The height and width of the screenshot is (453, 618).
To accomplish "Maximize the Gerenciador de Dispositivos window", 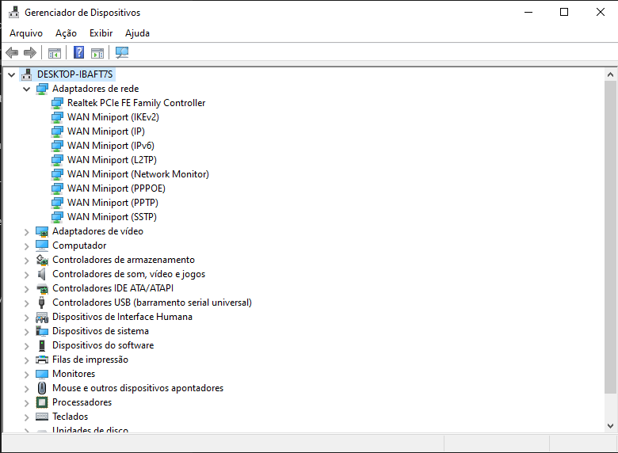I will pos(564,12).
